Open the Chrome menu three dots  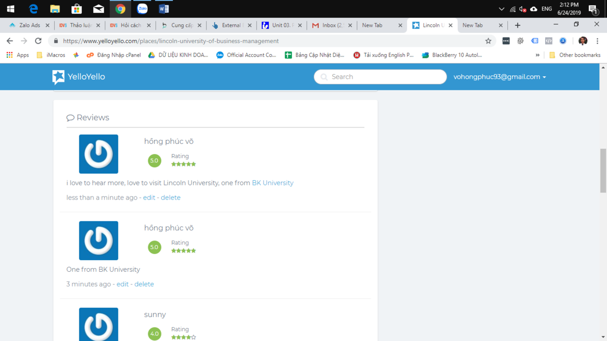[597, 41]
